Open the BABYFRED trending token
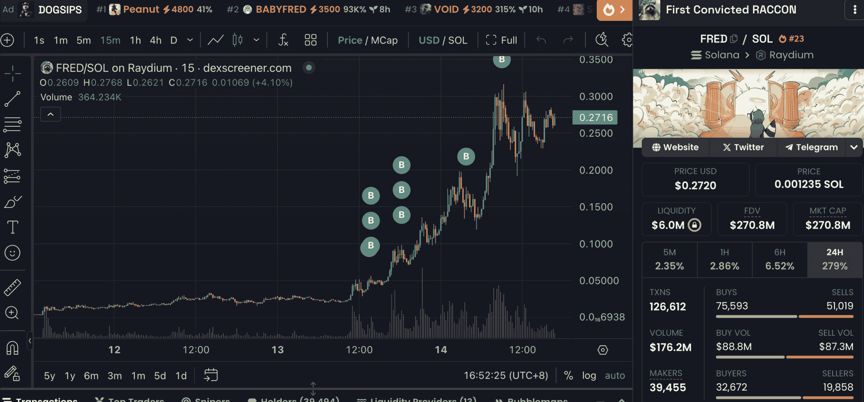The height and width of the screenshot is (402, 864). [x=309, y=9]
